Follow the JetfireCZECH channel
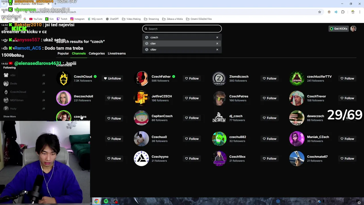Image resolution: width=364 pixels, height=205 pixels. click(192, 98)
